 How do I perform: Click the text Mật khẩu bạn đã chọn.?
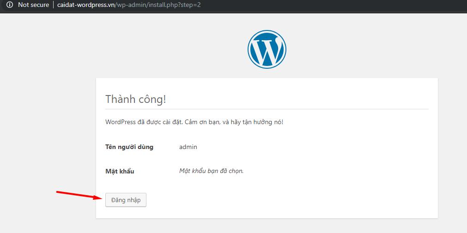coord(212,171)
